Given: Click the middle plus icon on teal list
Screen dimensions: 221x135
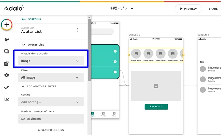Looking at the screenshot, I should [x=115, y=62].
